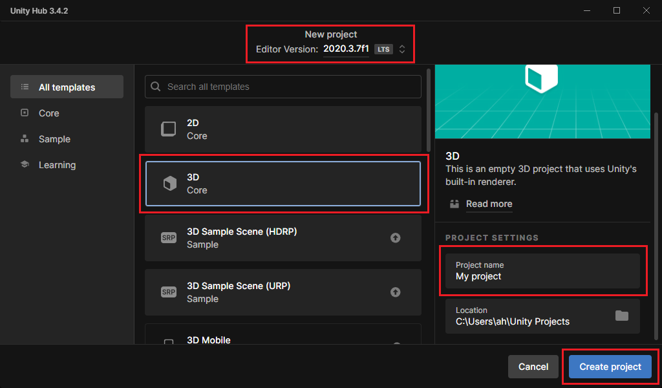Open folder browser for project Location
This screenshot has height=388, width=662.
tap(621, 316)
